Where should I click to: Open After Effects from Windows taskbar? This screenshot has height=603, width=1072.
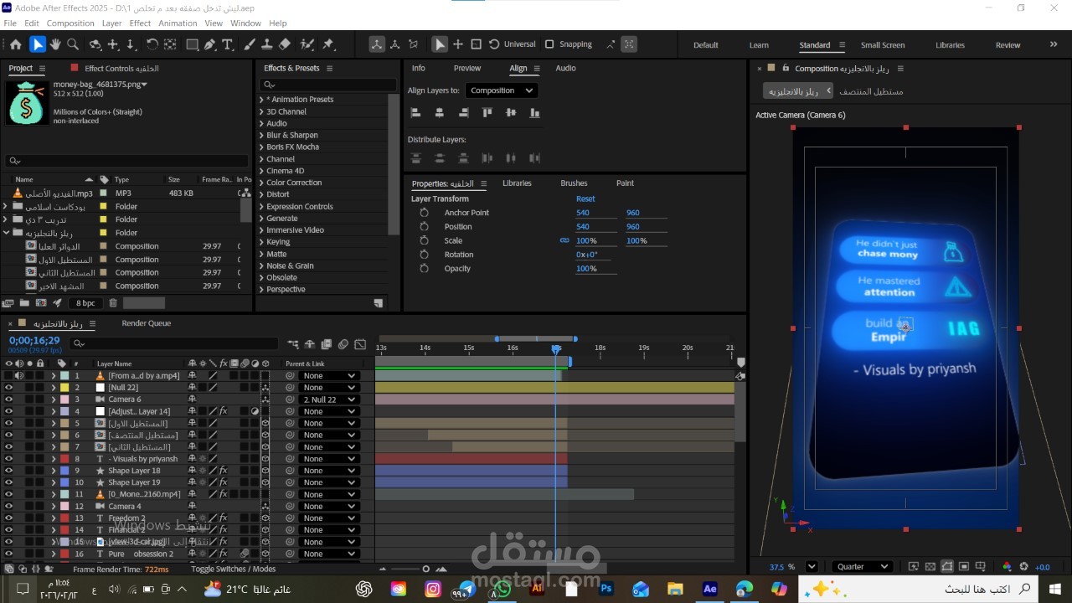click(x=710, y=589)
